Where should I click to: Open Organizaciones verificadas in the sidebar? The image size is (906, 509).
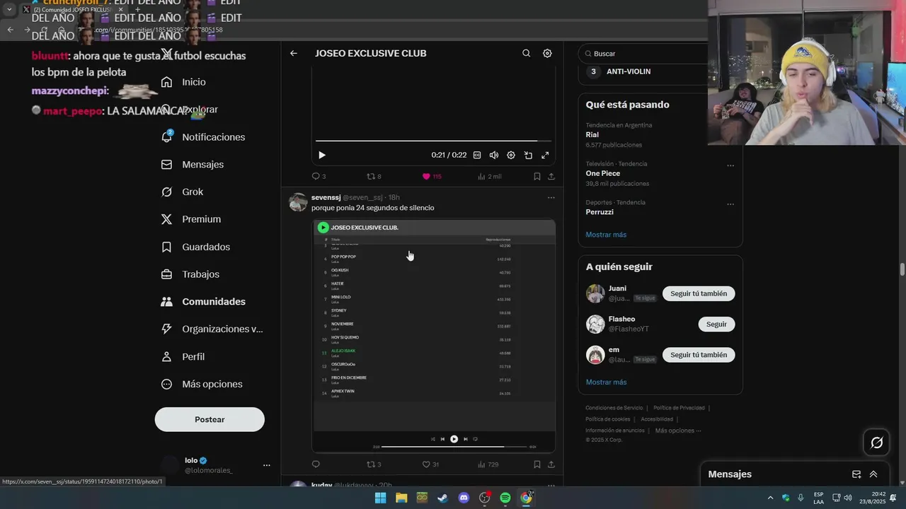(x=212, y=329)
